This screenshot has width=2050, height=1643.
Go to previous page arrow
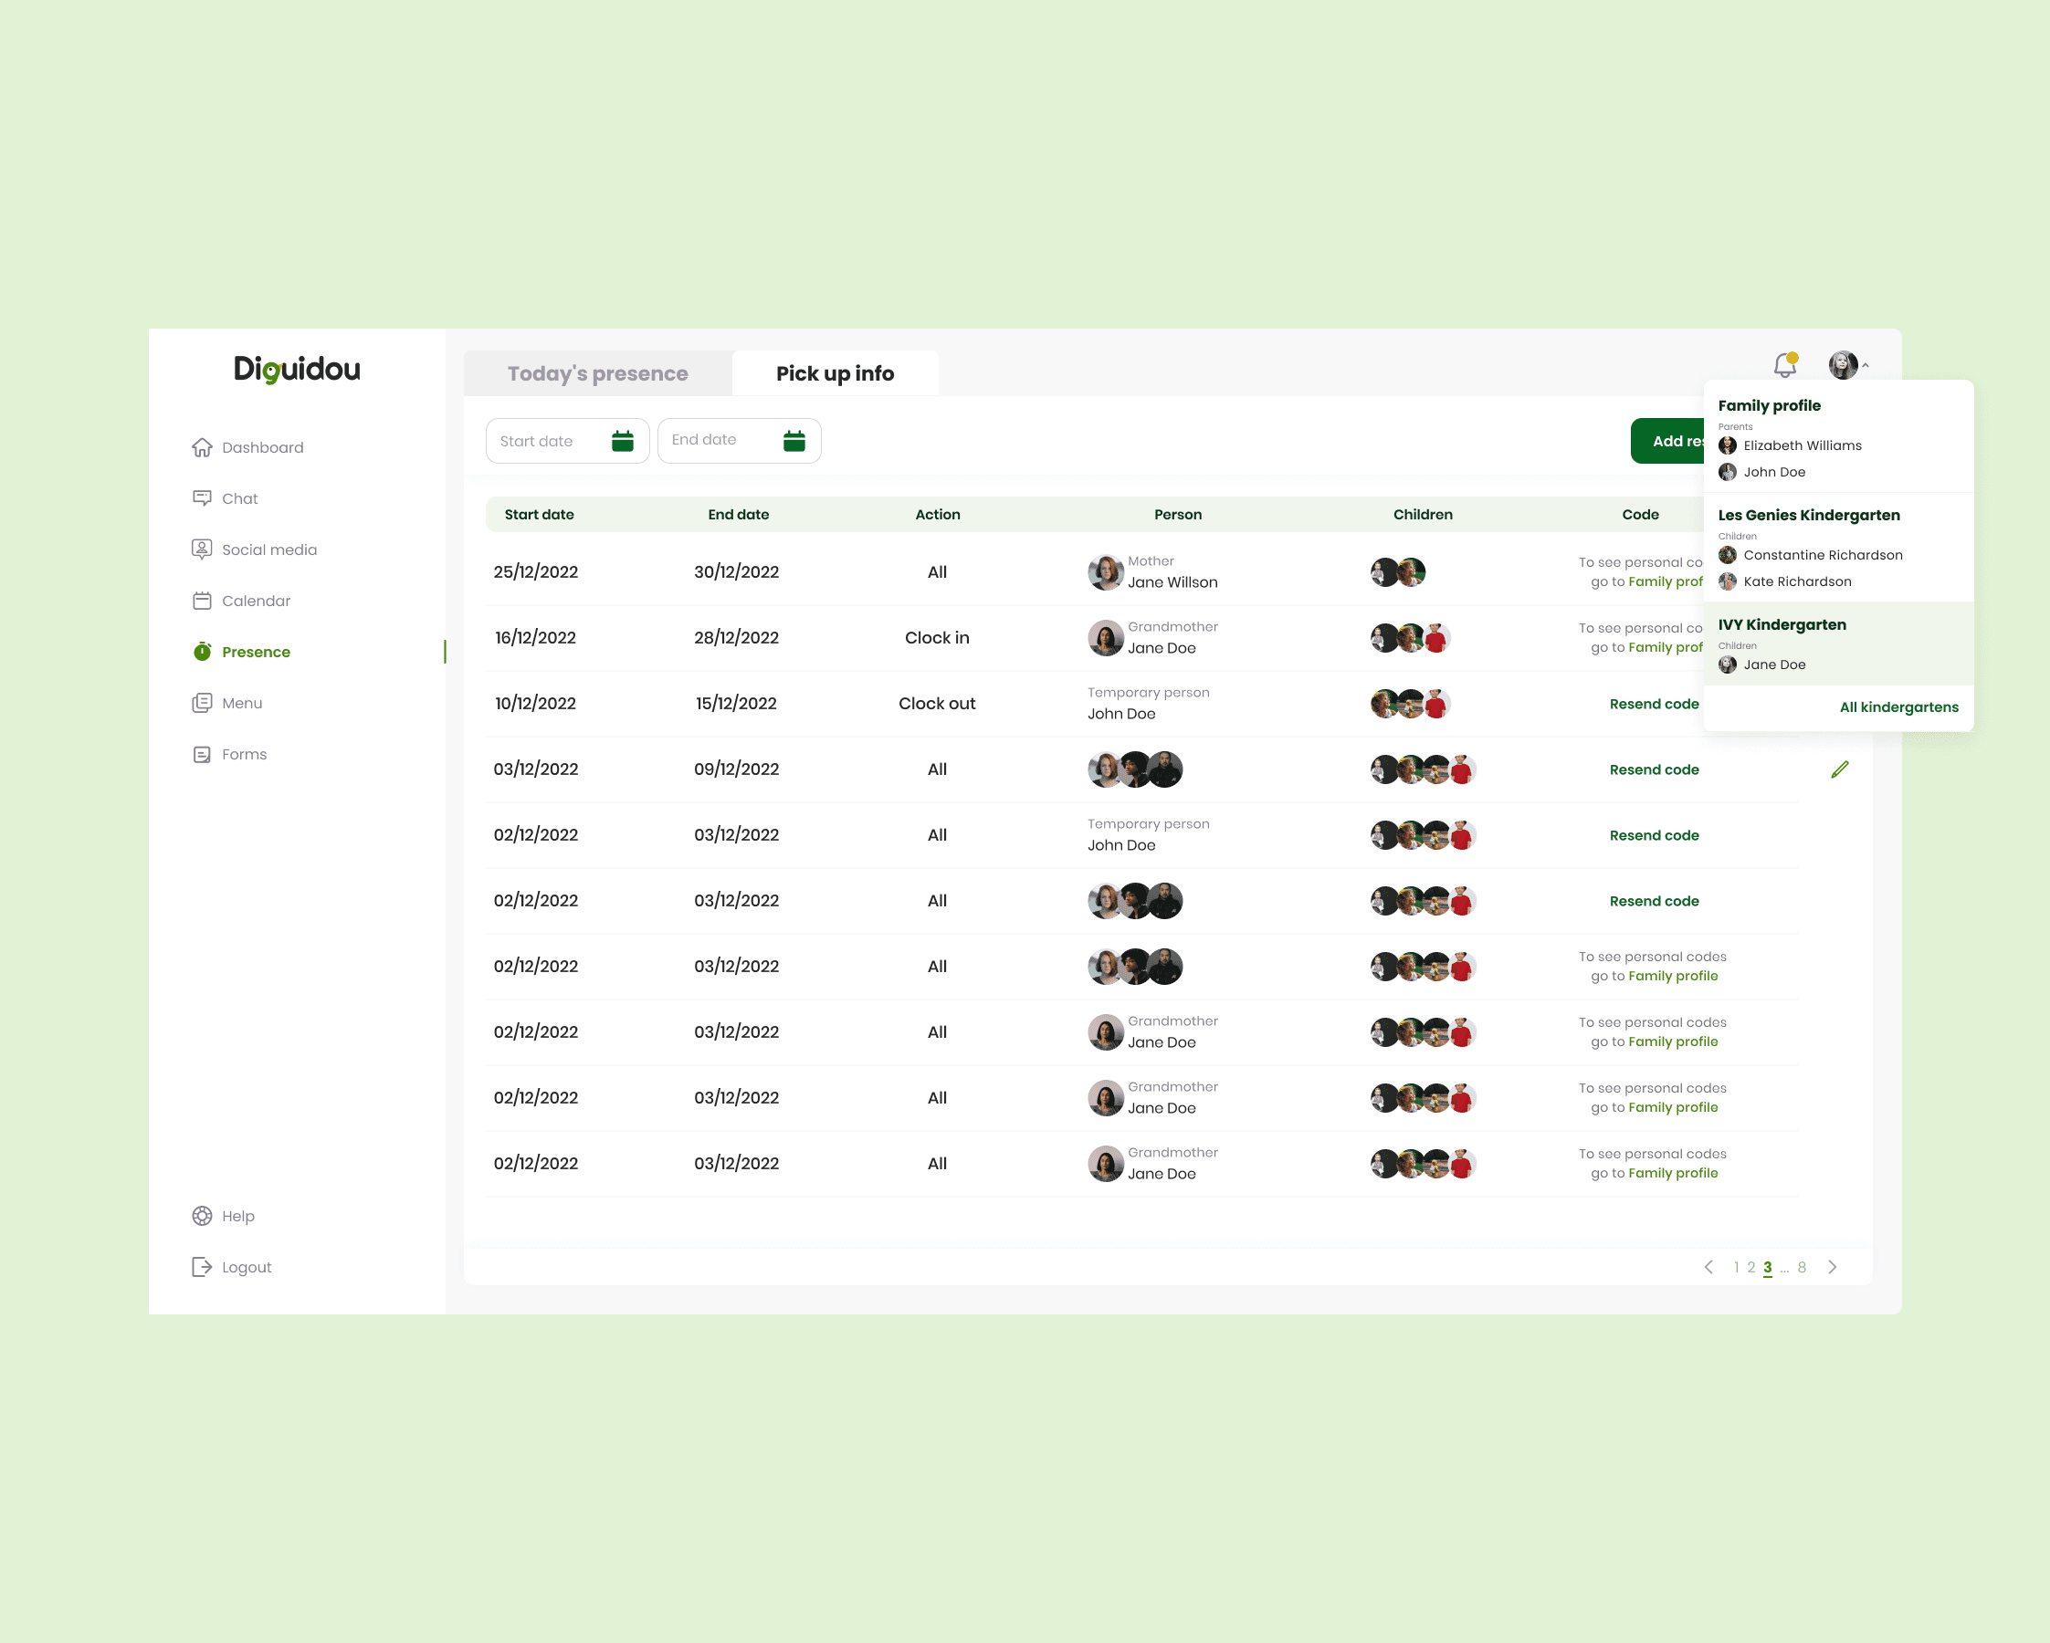(x=1708, y=1268)
